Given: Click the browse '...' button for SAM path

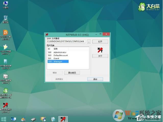Looking at the screenshot, I should [x=89, y=42].
